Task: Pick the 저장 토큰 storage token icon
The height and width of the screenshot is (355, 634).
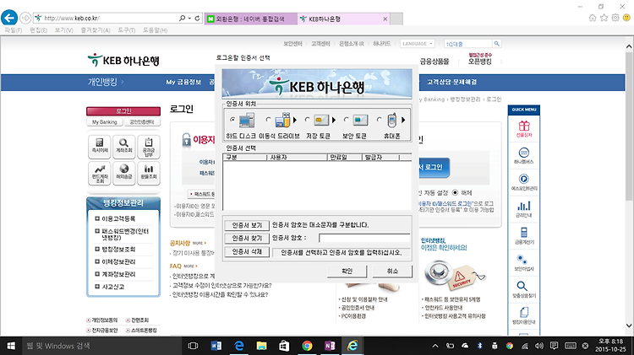Action: (x=321, y=121)
